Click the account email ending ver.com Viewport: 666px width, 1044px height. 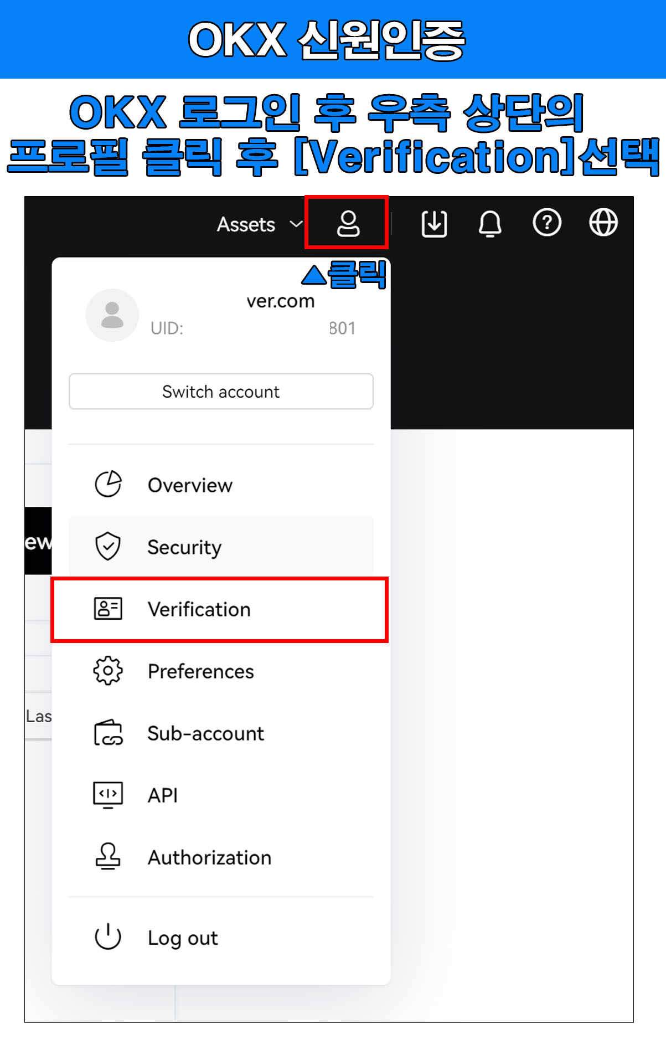tap(281, 301)
